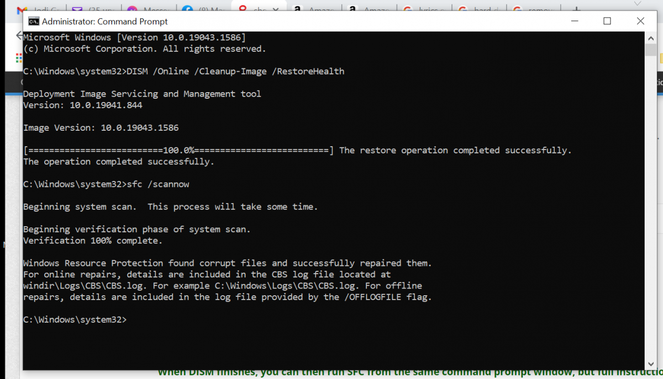Image resolution: width=663 pixels, height=379 pixels.
Task: Click the 'Deployment Image Servicing and Management tool' line
Action: coord(142,94)
